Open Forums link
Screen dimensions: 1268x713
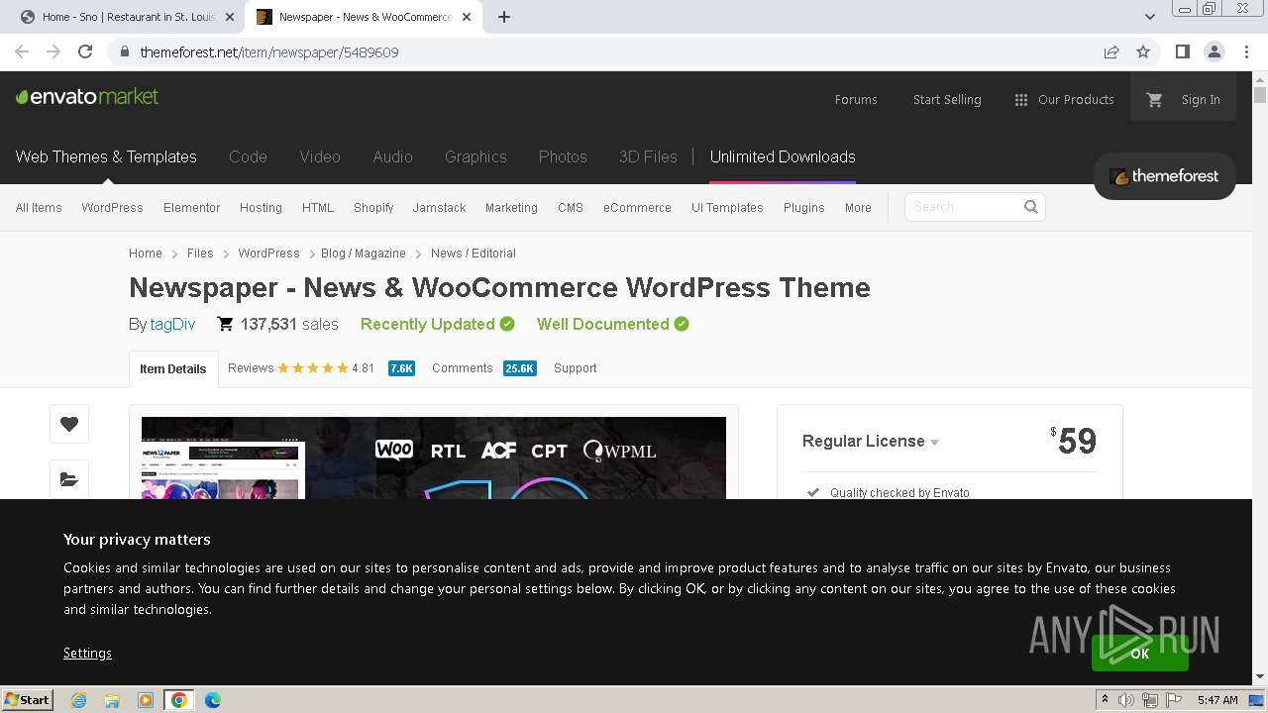(x=856, y=99)
